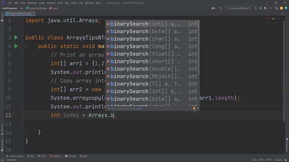
Task: Open the Version Control tool window
Action: (15, 156)
